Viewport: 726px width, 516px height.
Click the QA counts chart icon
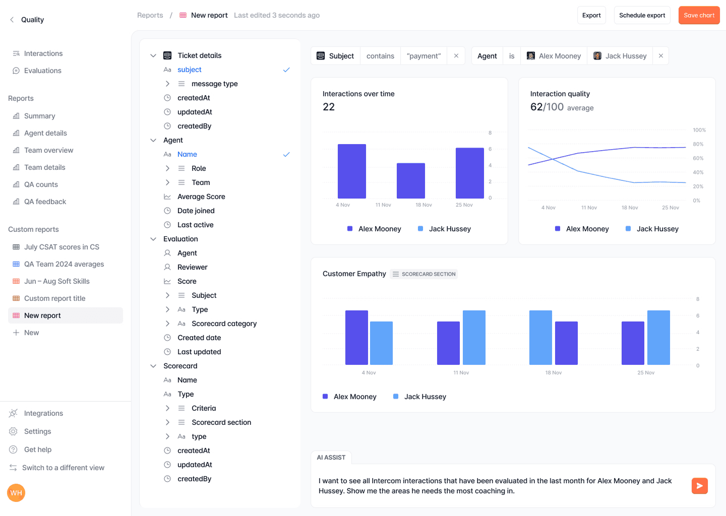click(16, 184)
